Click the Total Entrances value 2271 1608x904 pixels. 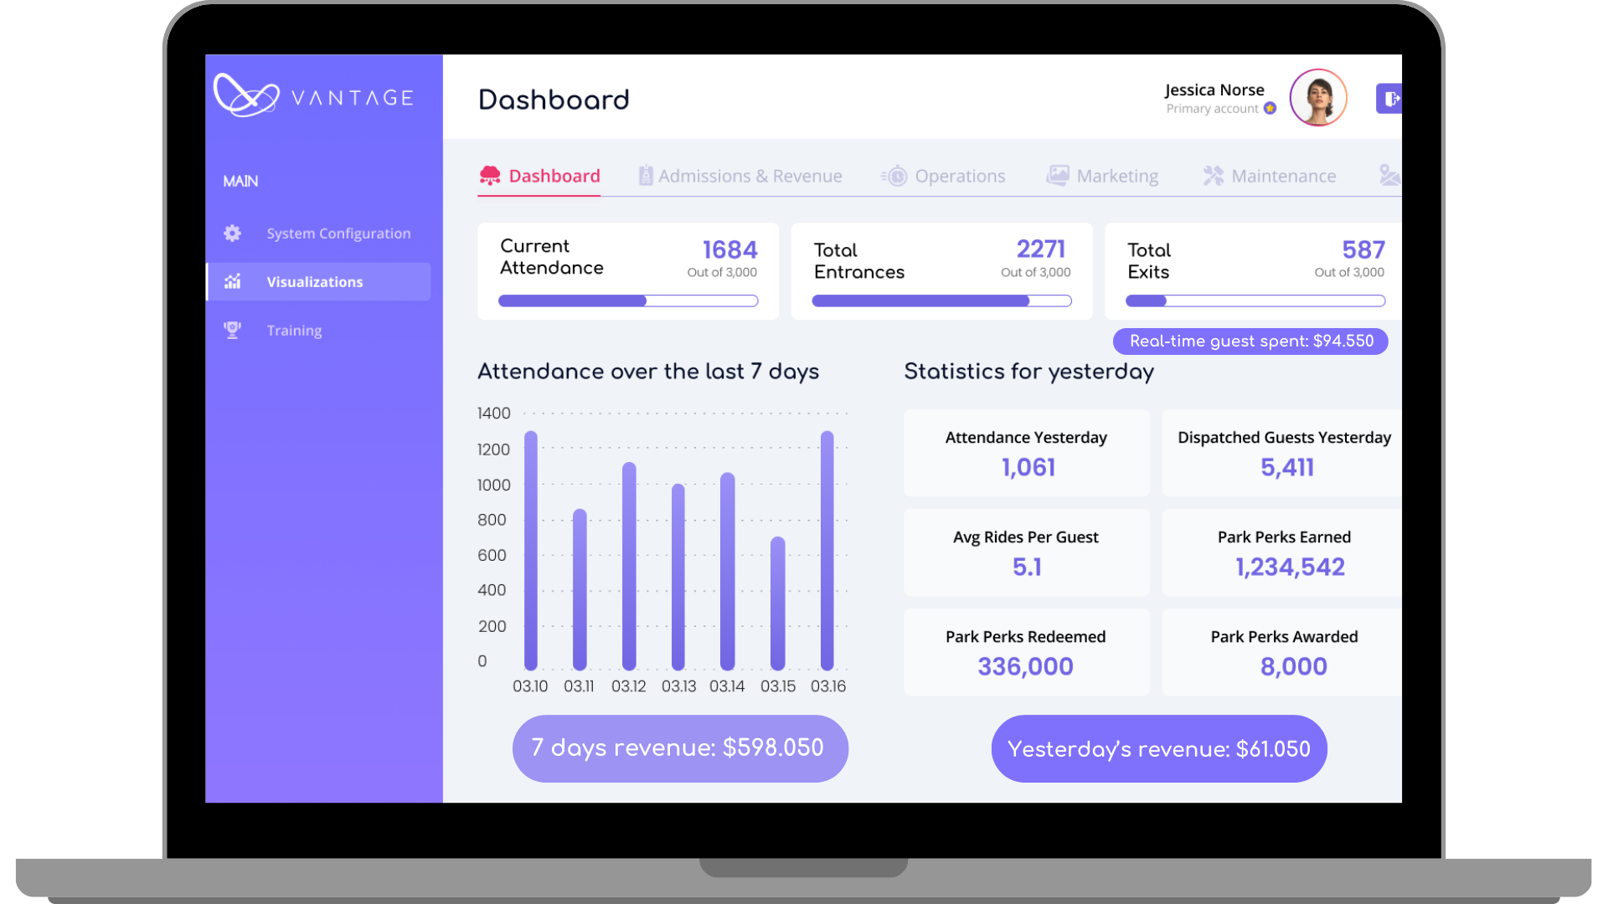click(x=1041, y=249)
